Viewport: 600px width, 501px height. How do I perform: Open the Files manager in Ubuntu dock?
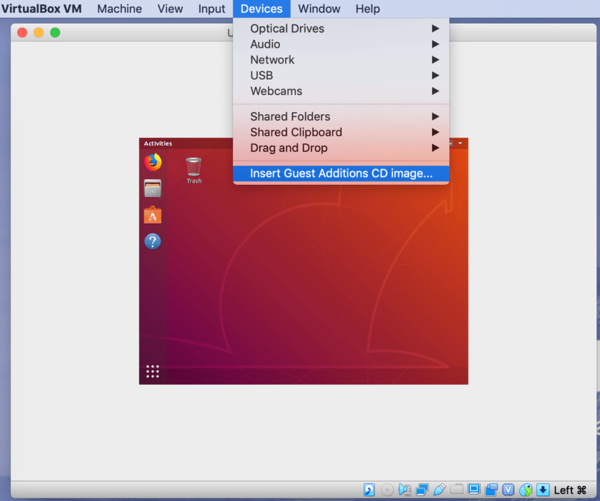(x=153, y=188)
